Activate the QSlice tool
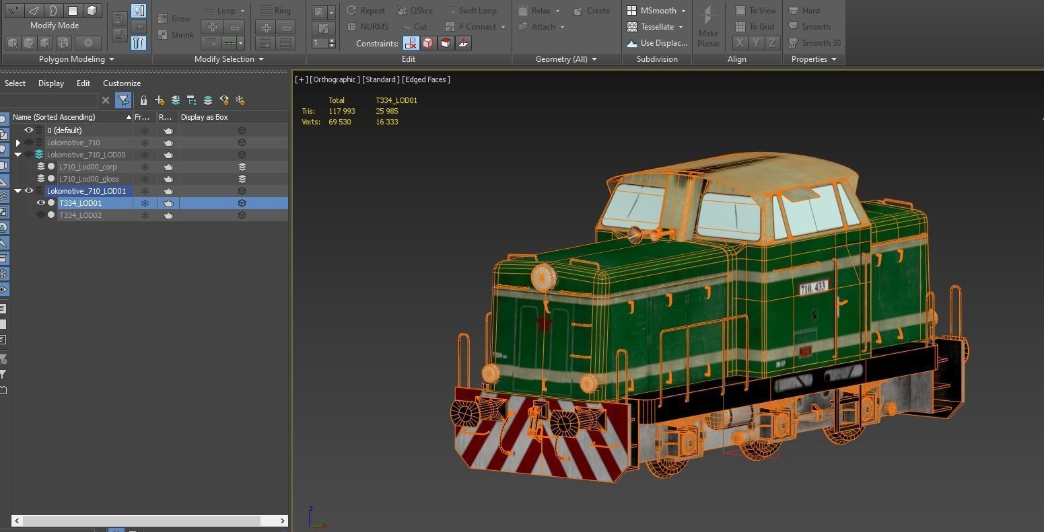This screenshot has width=1044, height=532. coord(415,11)
